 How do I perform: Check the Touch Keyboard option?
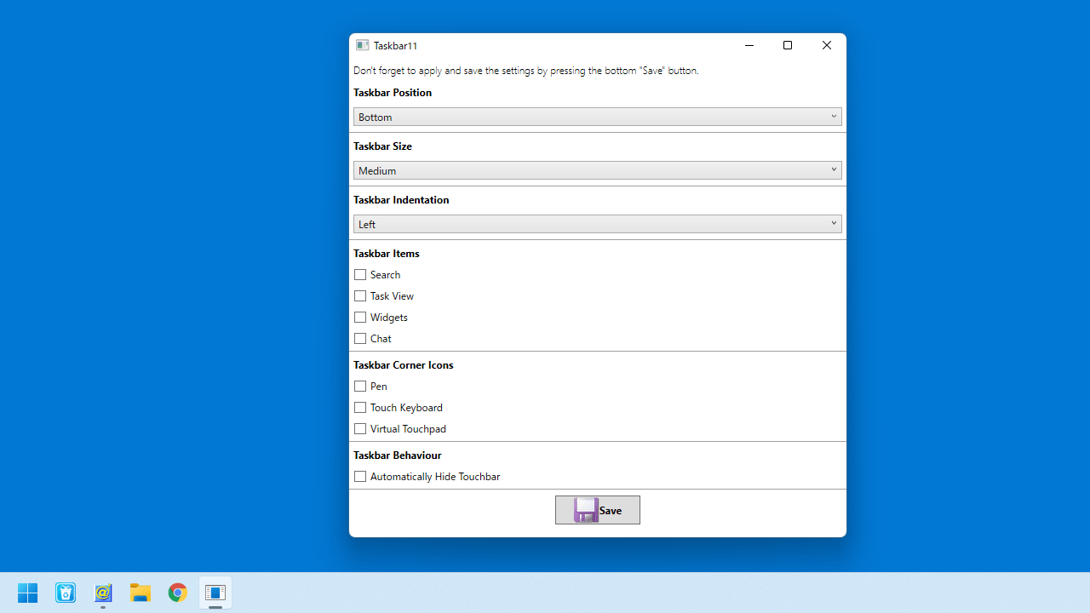(360, 408)
